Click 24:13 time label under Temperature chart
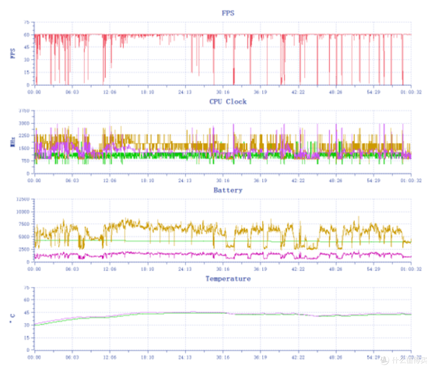Image resolution: width=431 pixels, height=369 pixels. point(185,357)
